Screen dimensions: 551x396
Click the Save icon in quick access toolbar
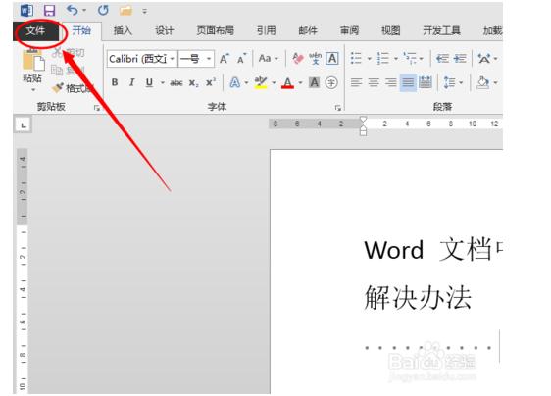[x=49, y=11]
